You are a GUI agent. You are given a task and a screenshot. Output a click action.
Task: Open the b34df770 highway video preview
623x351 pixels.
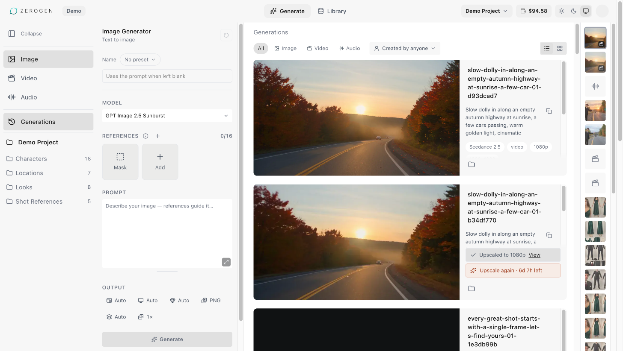356,242
